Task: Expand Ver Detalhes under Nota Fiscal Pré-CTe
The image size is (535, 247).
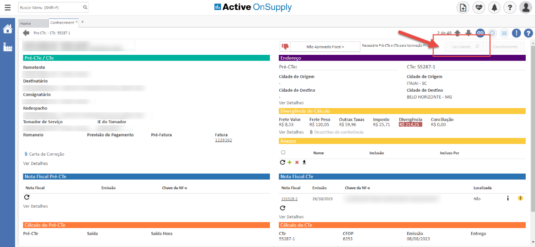Action: (36, 206)
